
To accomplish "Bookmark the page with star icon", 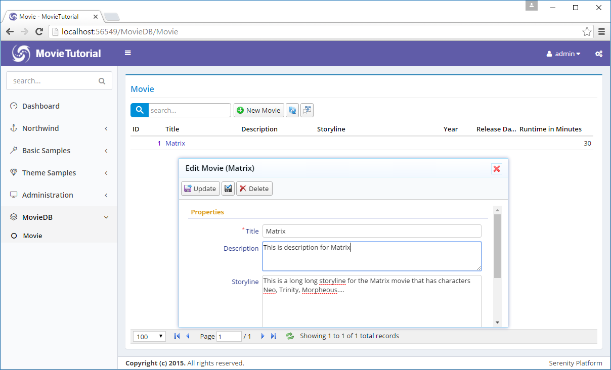I will 587,32.
